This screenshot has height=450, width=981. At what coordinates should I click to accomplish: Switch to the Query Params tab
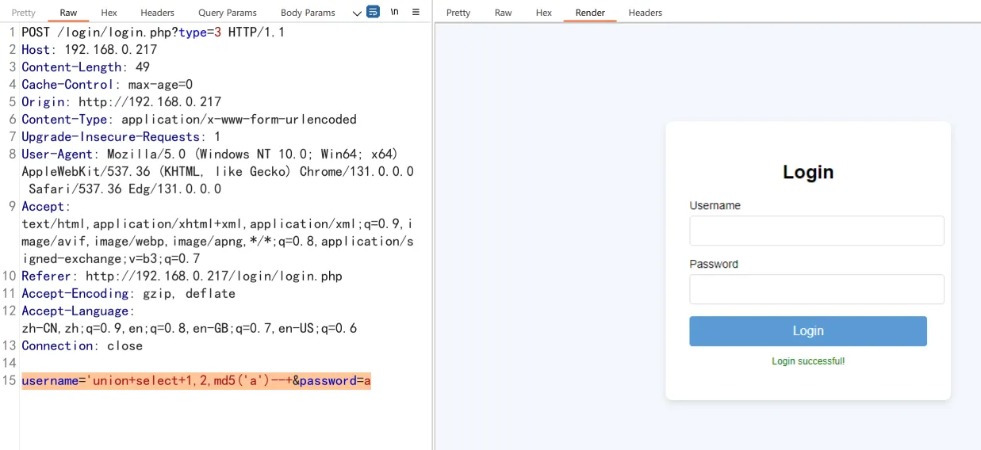point(228,13)
